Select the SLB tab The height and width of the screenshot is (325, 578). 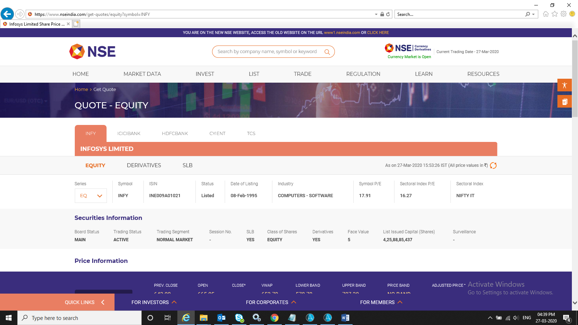[187, 165]
